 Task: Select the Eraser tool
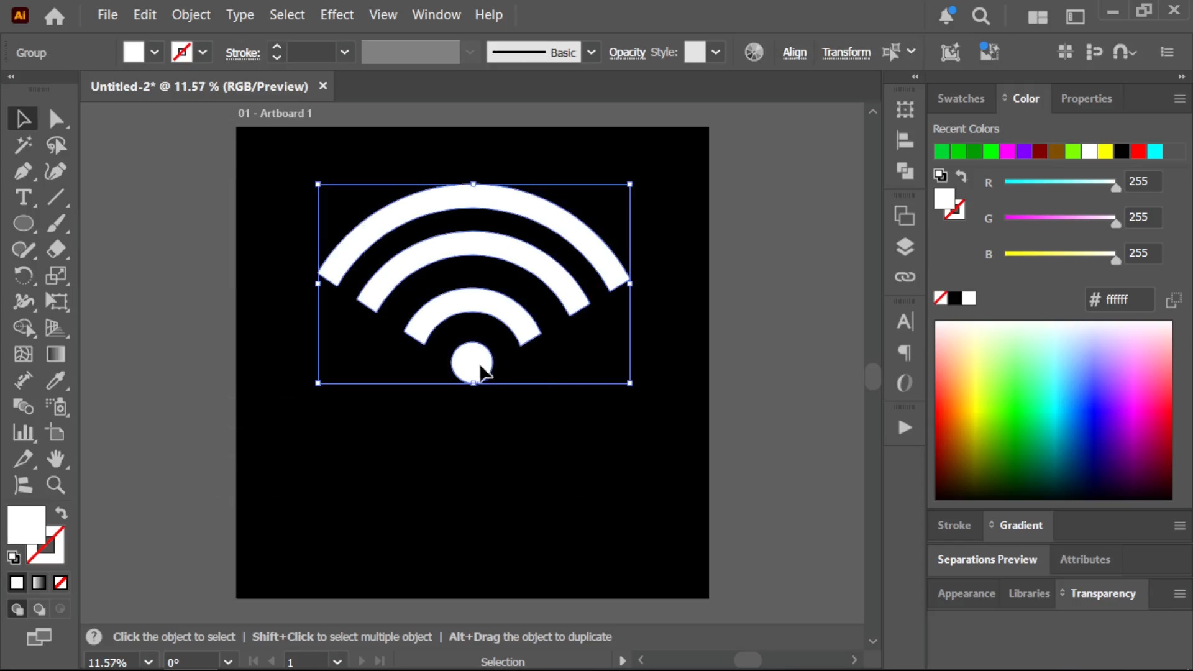pos(56,250)
